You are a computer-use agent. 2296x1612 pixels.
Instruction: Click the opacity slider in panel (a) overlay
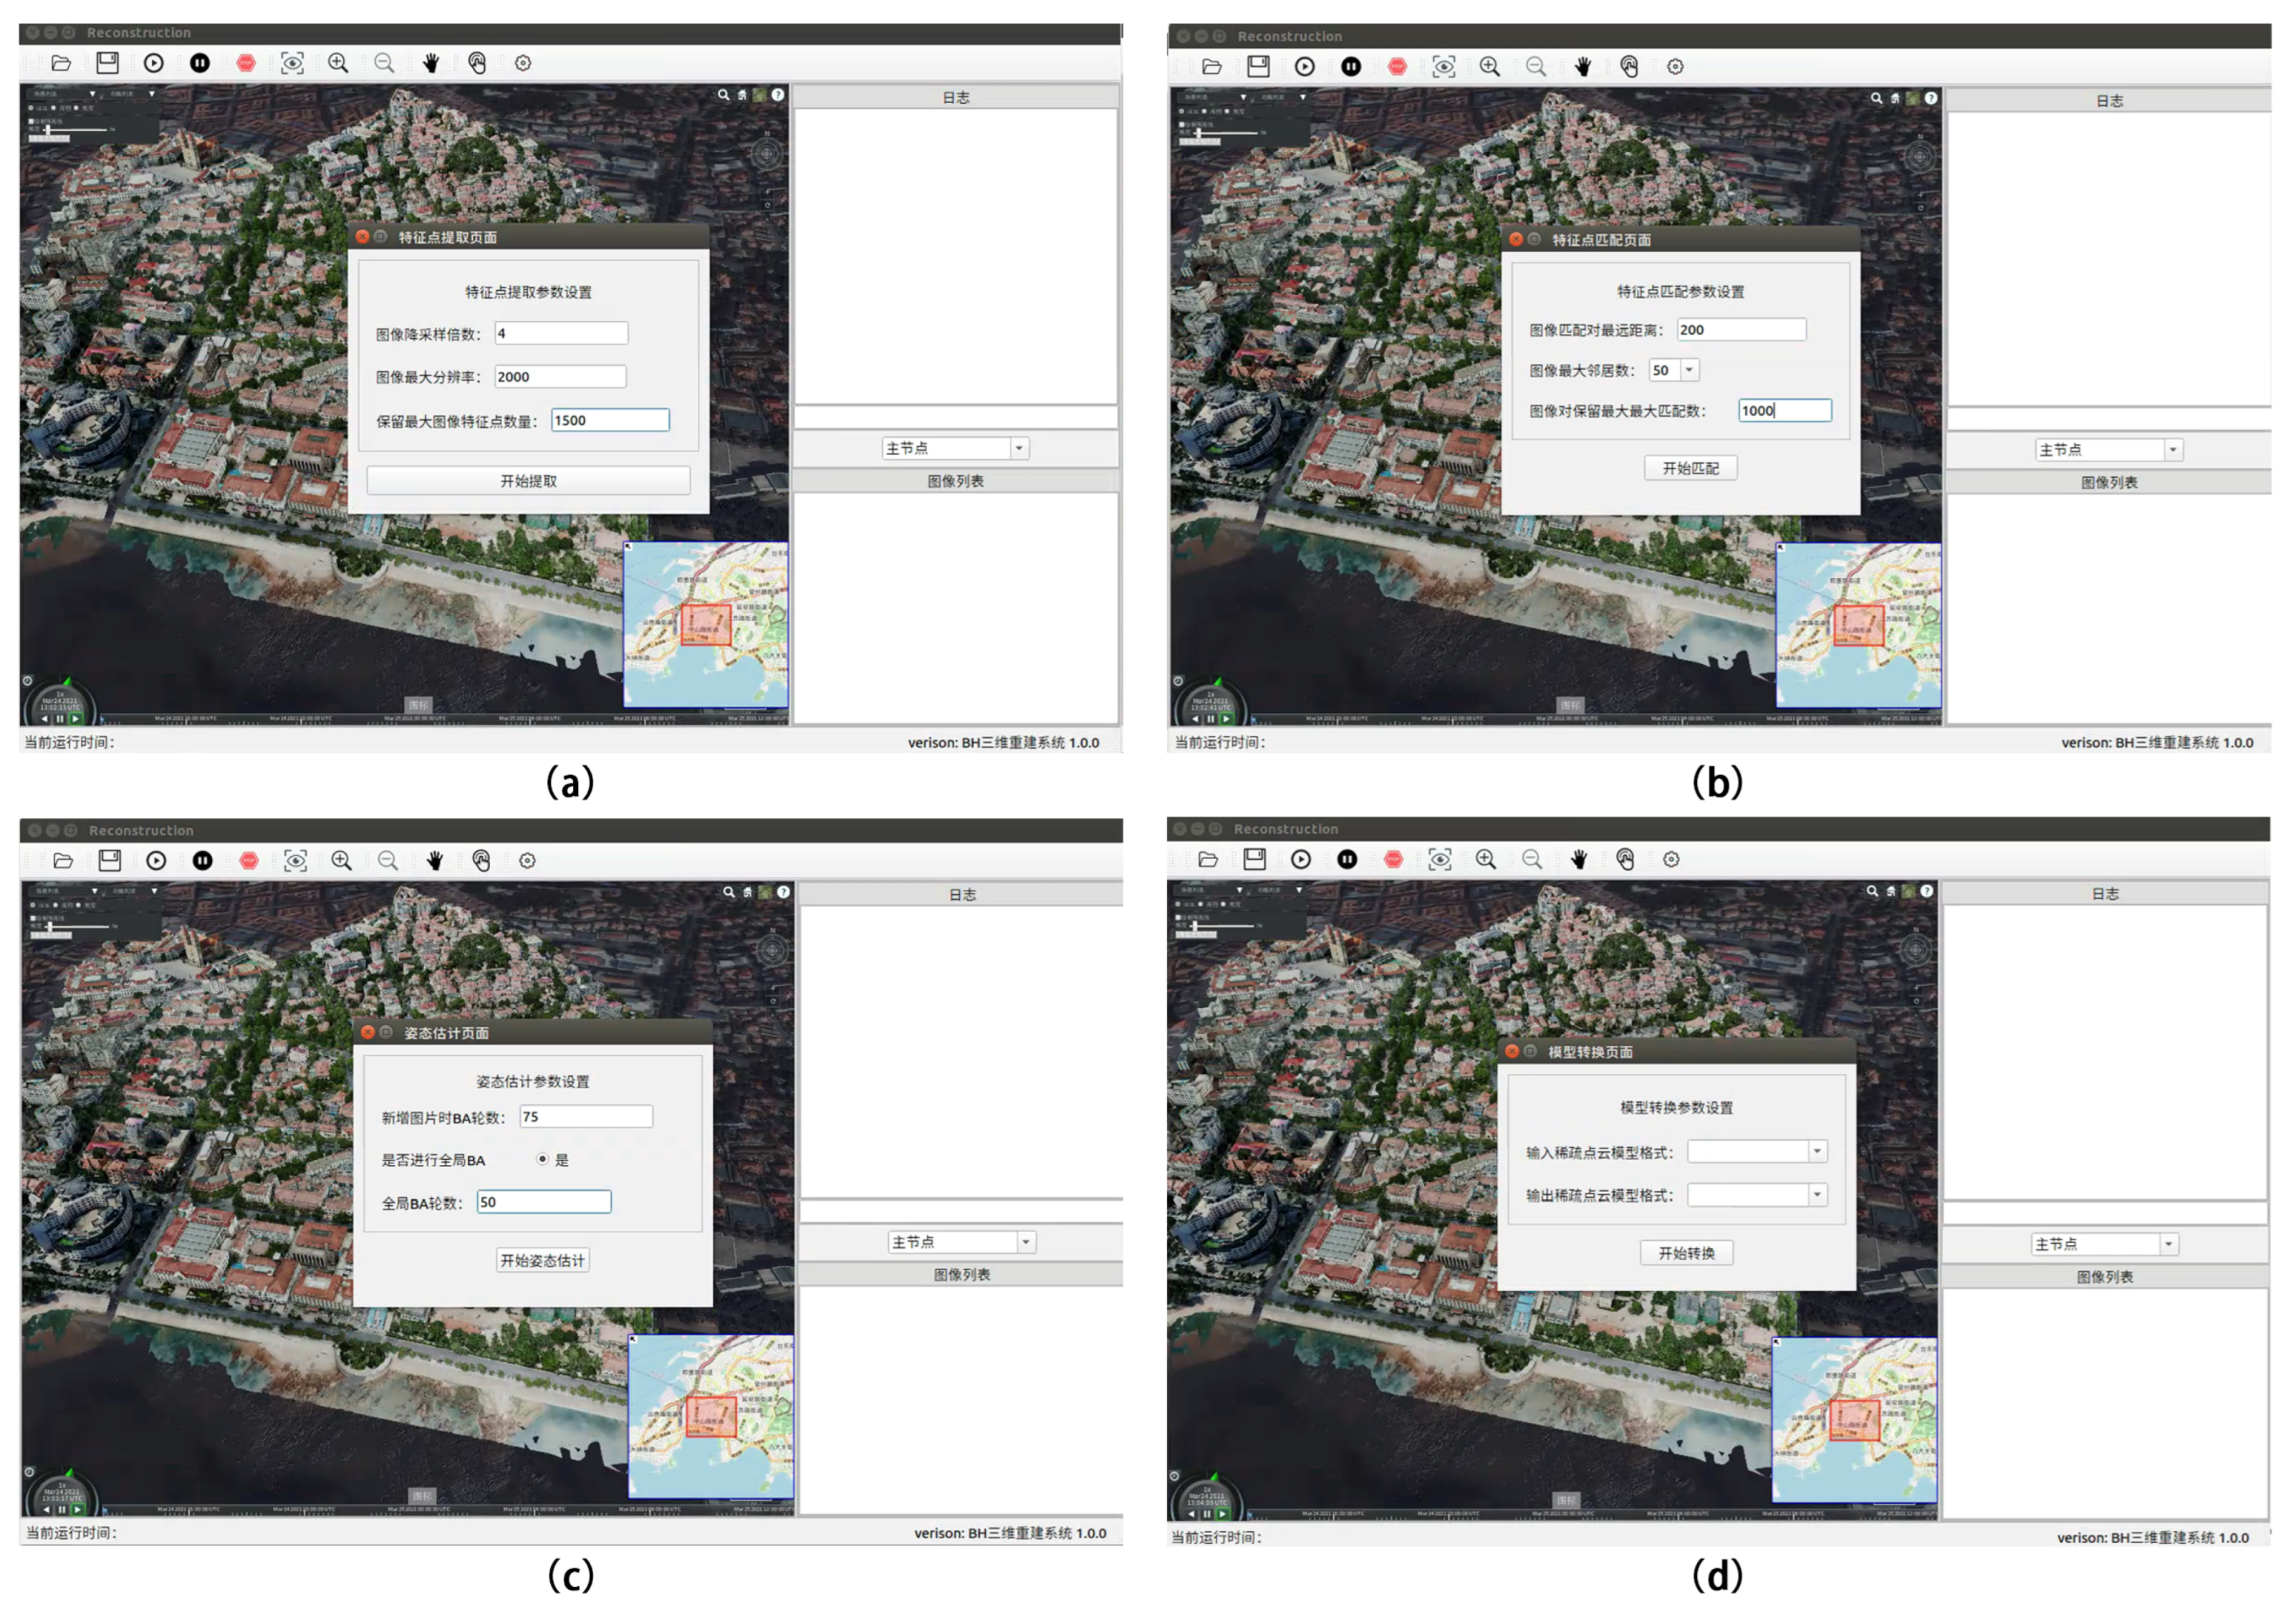(49, 130)
